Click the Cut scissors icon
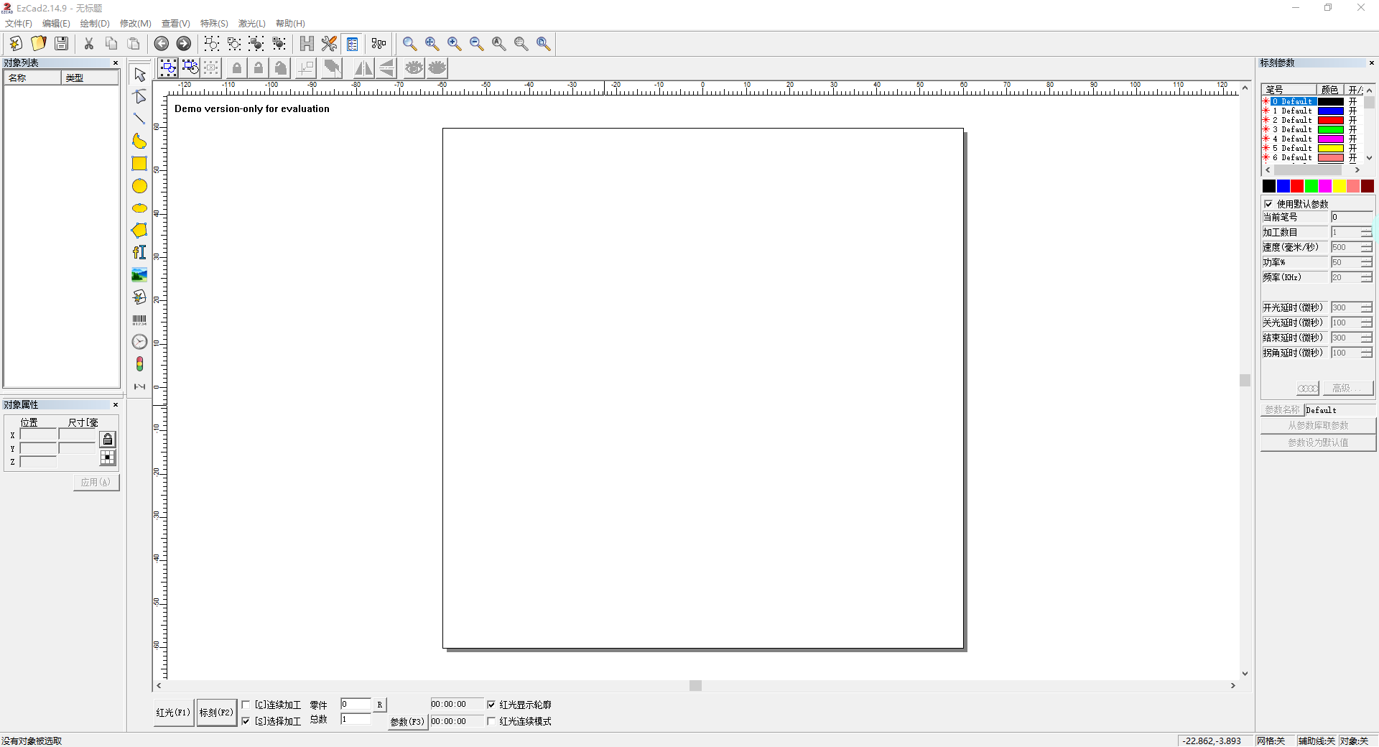 (89, 44)
